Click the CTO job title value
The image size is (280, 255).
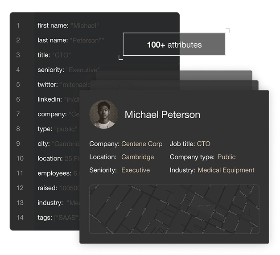point(203,144)
